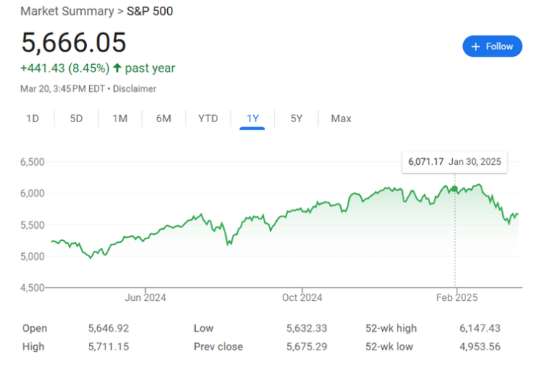Click the 52-wk high value 6,147.43
Viewport: 539px width, 379px height.
480,328
